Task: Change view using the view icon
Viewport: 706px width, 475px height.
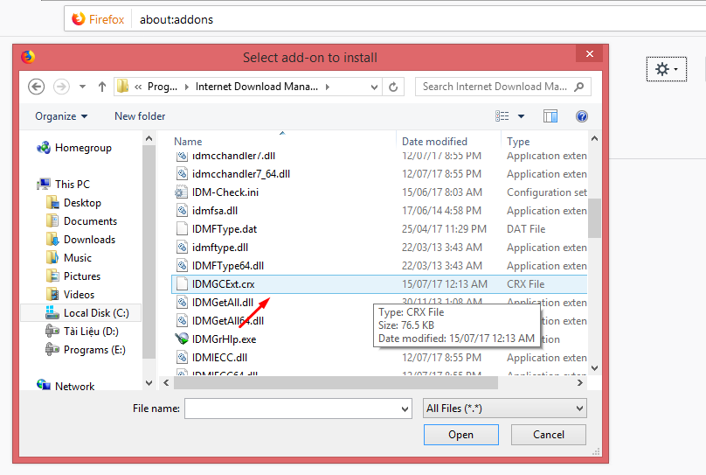Action: tap(502, 116)
